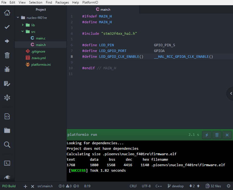233x190 pixels.
Task: Collapse the nucleo-f401re project root
Action: point(18,18)
